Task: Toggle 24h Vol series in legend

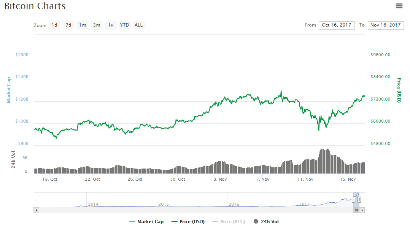Action: 266,222
